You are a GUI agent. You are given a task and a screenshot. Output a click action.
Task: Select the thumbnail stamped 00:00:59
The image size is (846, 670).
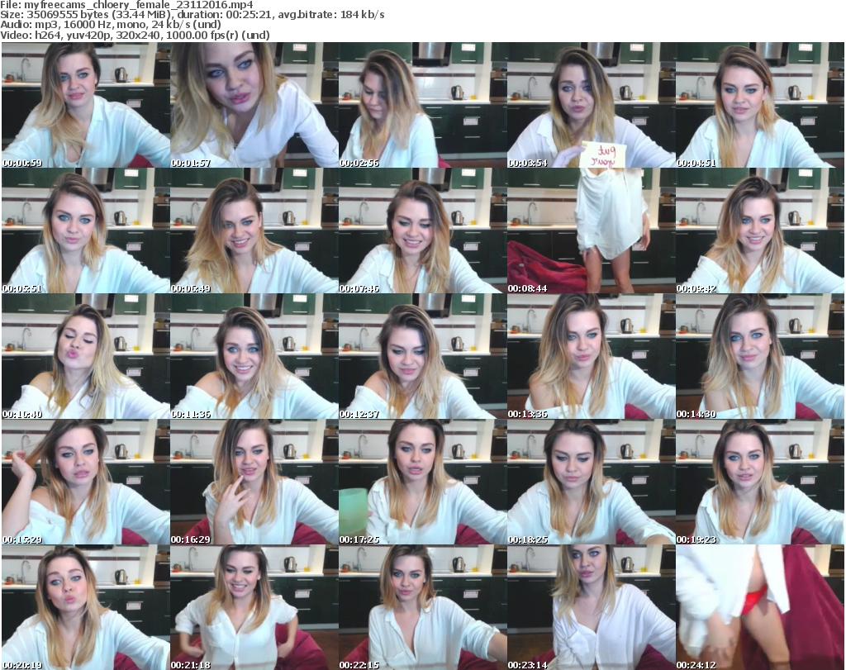click(86, 105)
